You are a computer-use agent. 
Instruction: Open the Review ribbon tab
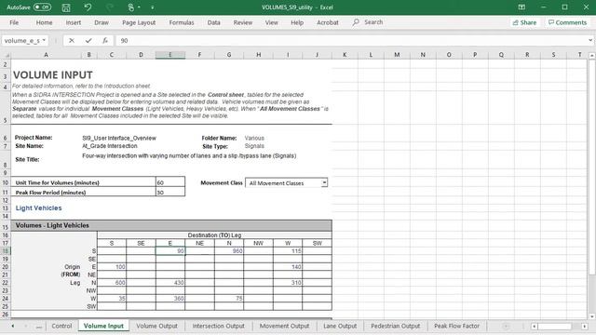(x=243, y=22)
